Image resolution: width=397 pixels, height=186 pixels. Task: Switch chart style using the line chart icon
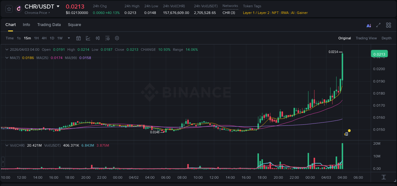[x=88, y=38]
